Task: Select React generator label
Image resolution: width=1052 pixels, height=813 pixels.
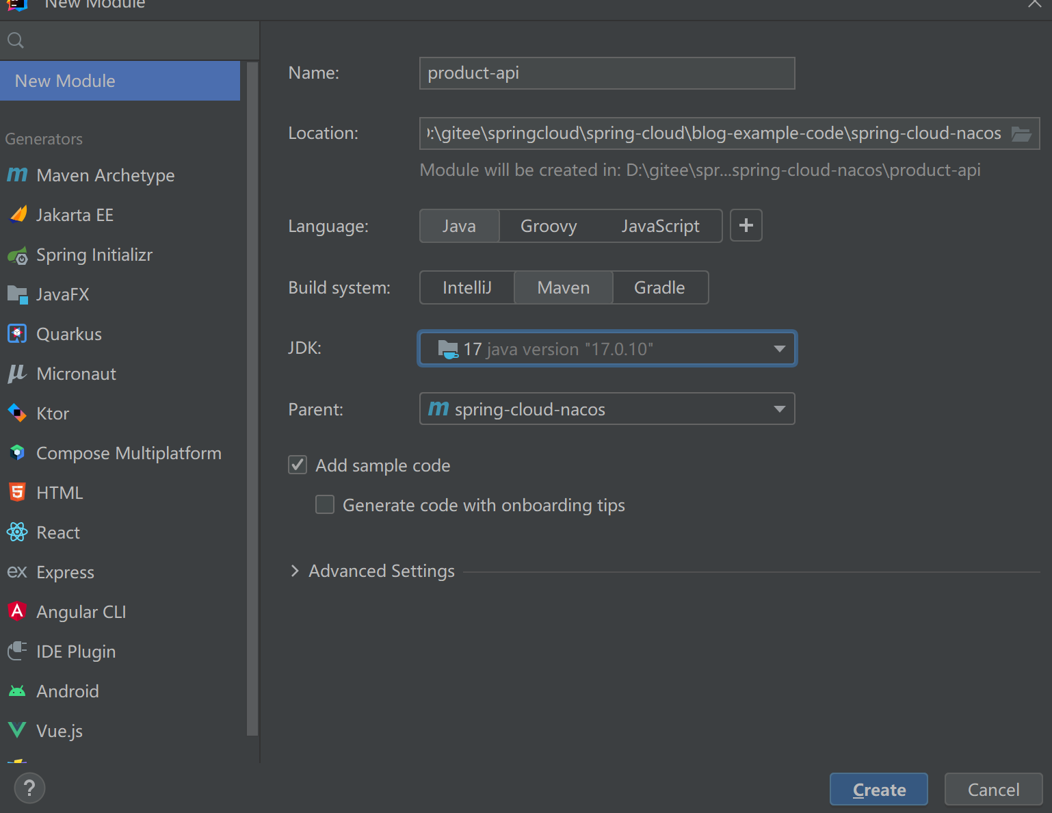Action: pyautogui.click(x=58, y=532)
